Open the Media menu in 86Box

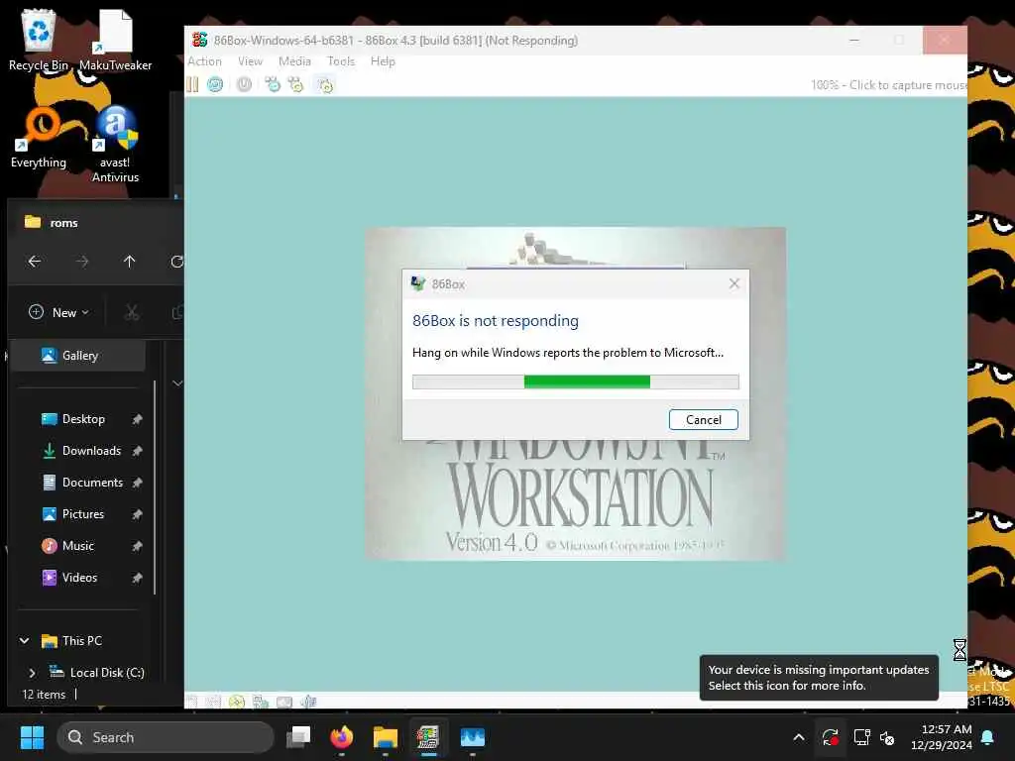(x=294, y=61)
